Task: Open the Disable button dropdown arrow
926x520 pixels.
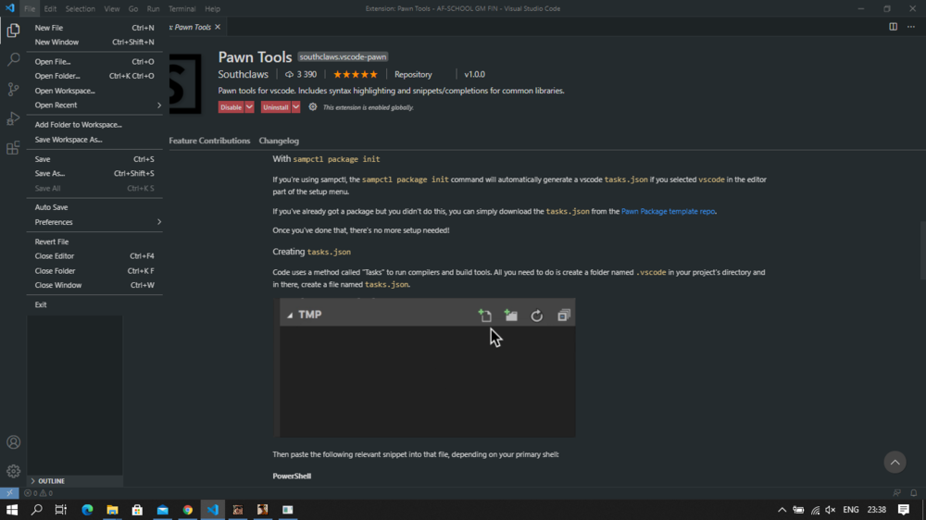Action: pos(249,106)
